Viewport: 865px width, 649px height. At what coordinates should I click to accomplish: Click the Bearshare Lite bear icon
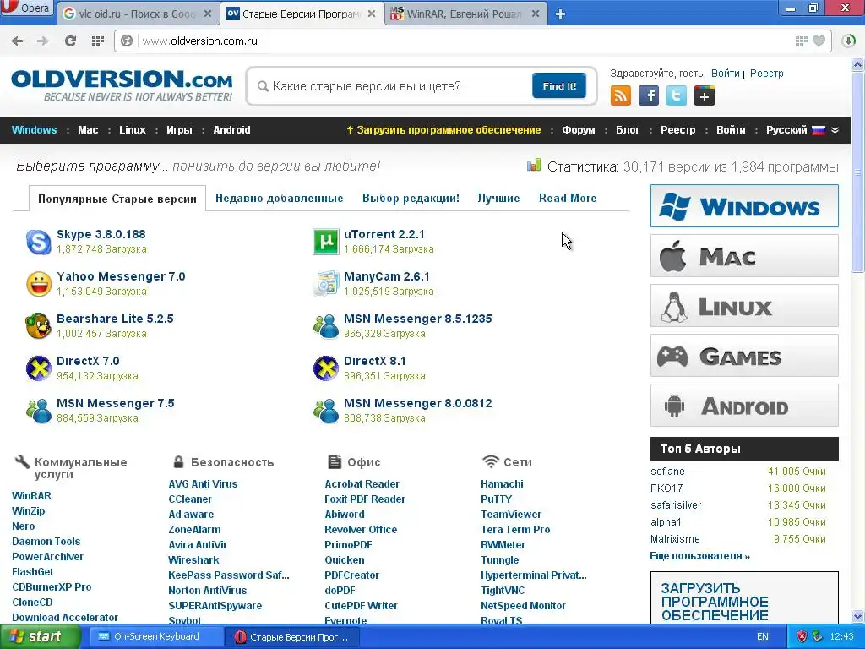point(39,326)
